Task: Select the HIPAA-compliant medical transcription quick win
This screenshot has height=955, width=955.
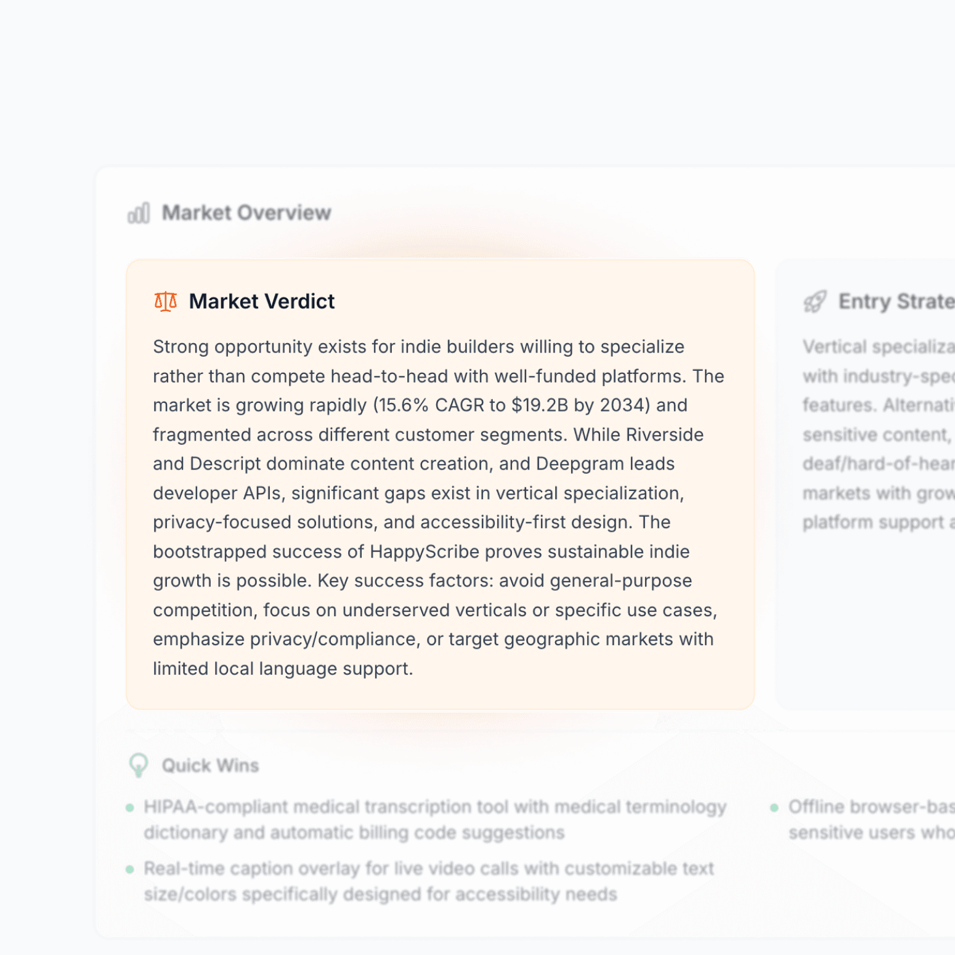Action: (435, 819)
